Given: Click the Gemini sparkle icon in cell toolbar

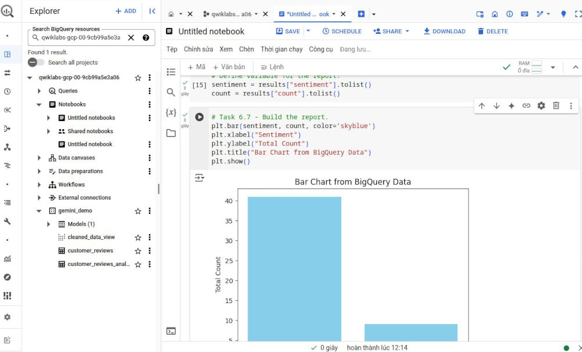Looking at the screenshot, I should click(512, 106).
